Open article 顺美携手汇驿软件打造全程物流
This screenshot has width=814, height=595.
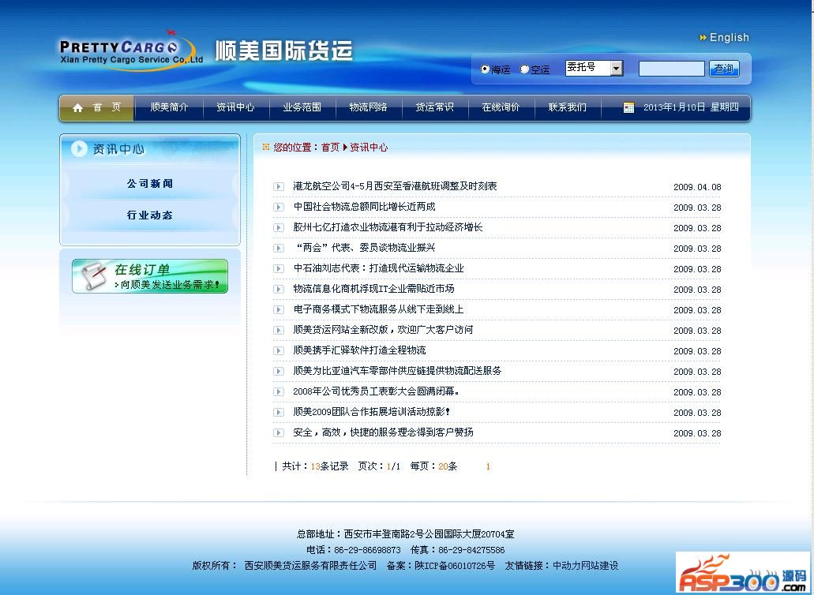[x=359, y=350]
